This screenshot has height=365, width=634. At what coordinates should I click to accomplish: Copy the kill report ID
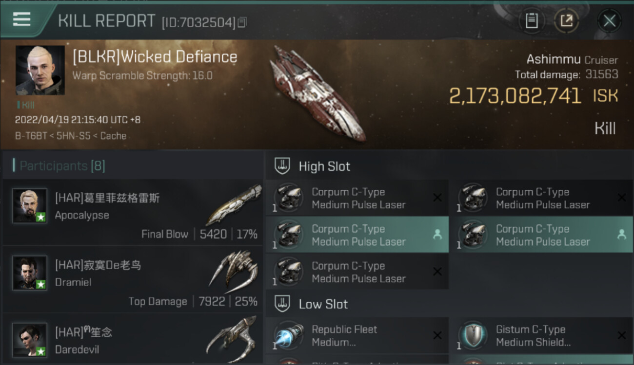tap(242, 22)
